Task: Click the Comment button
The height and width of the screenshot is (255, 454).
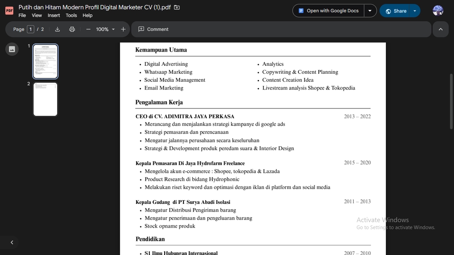Action: point(153,29)
